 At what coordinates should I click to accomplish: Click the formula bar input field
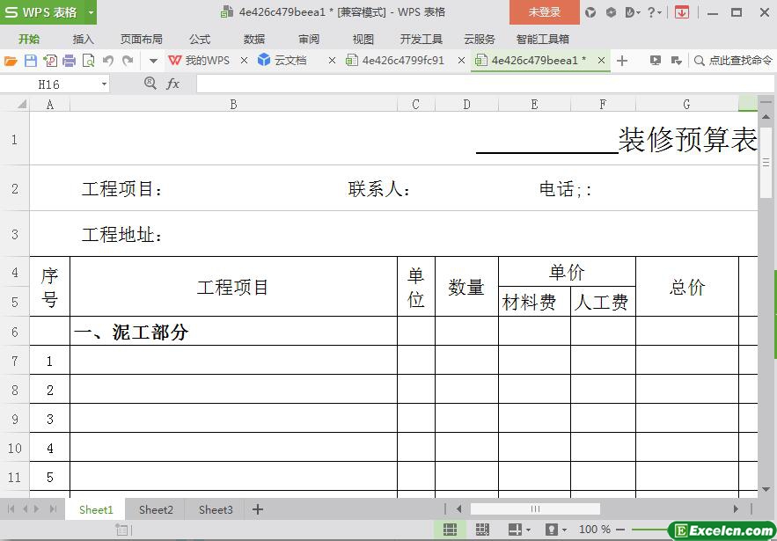[475, 84]
